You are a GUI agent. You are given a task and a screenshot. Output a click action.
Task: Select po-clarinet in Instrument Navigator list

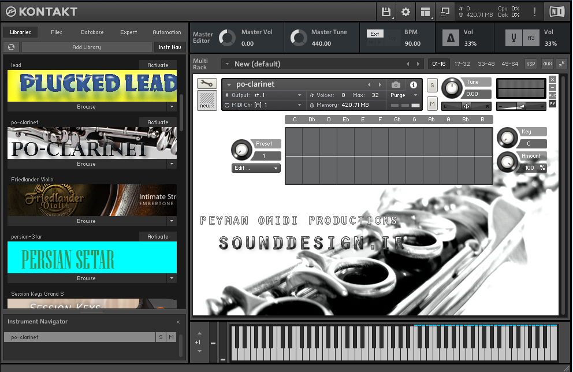80,337
